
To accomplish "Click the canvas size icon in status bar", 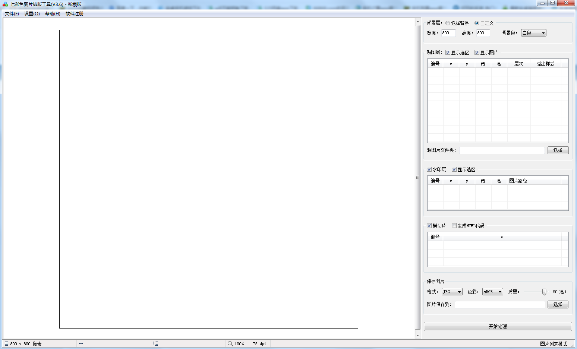I will pos(6,343).
